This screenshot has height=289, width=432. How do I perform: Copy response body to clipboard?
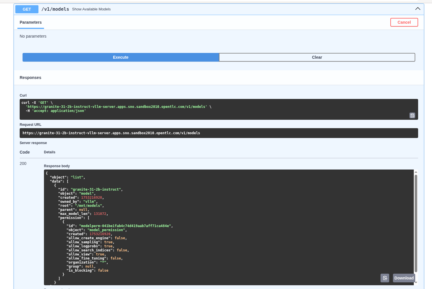(x=385, y=278)
